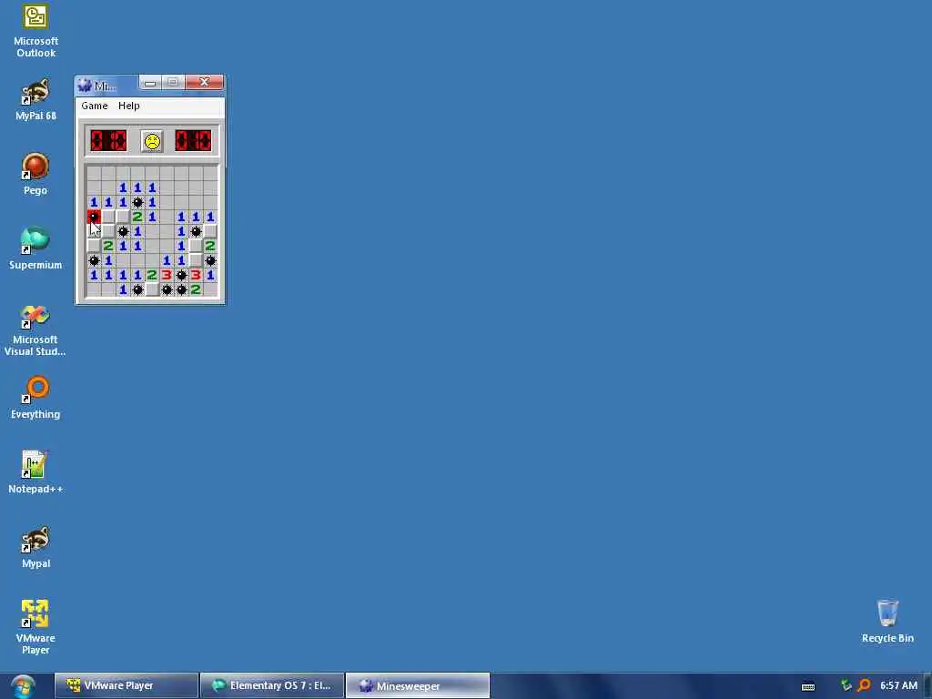Image resolution: width=932 pixels, height=699 pixels.
Task: Click the red exploded mine cell
Action: [x=94, y=217]
